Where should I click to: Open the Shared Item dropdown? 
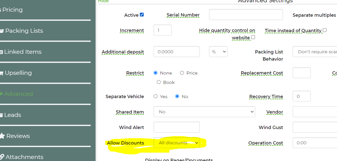204,112
